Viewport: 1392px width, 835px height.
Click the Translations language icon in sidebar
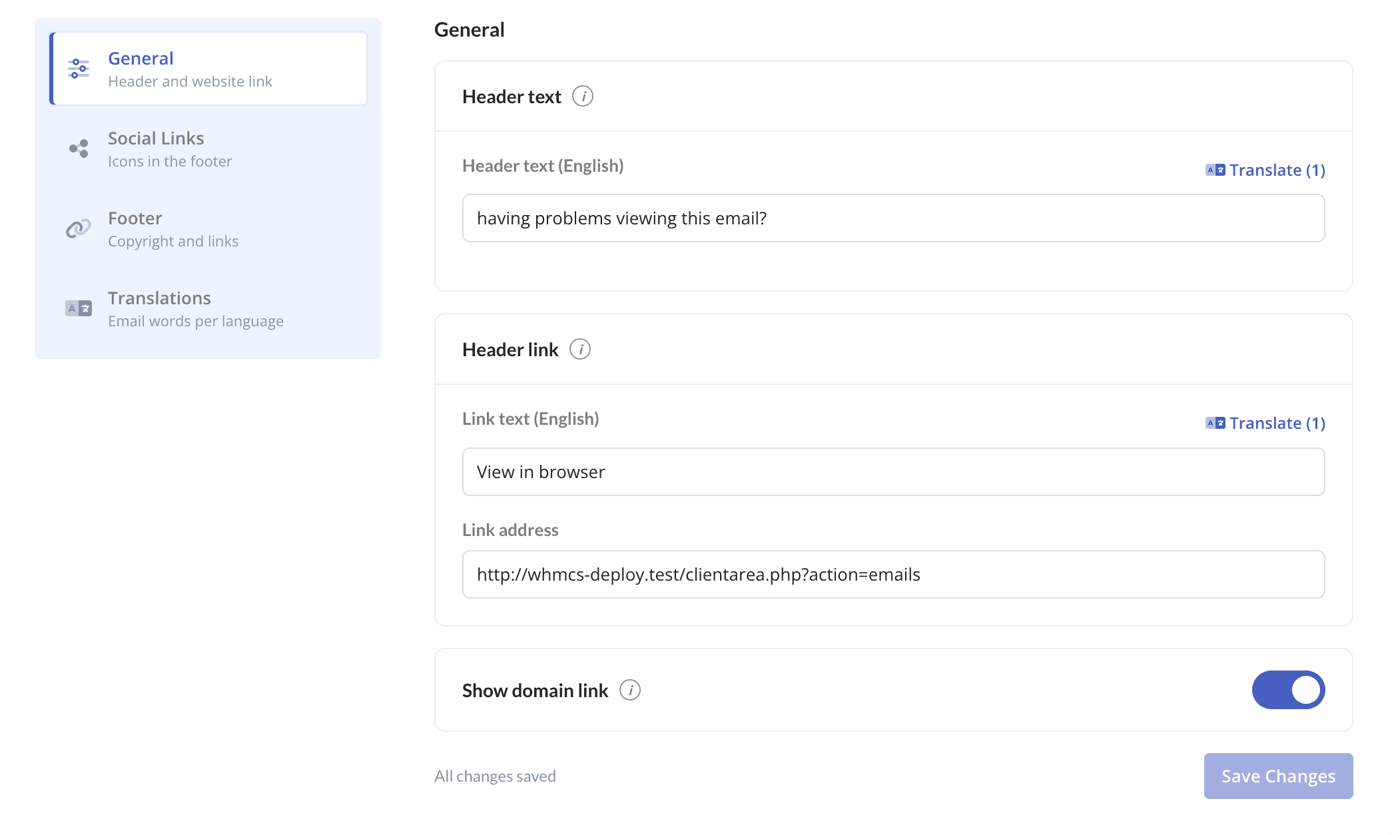[x=79, y=308]
